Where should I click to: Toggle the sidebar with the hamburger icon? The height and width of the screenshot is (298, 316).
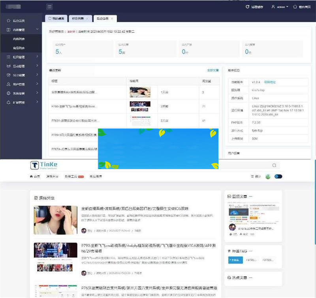(50, 7)
